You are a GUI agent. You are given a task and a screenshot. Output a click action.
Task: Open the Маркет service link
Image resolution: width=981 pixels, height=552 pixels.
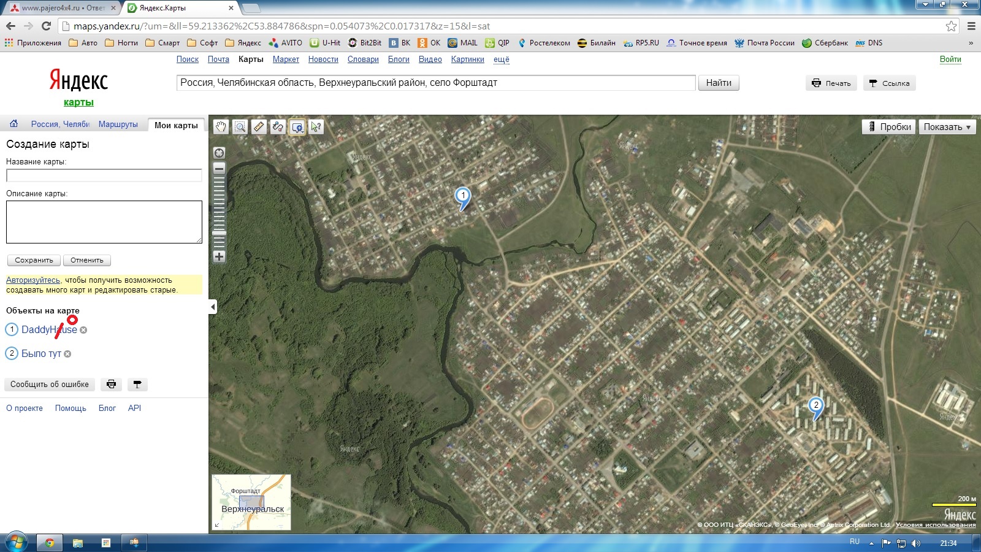286,59
